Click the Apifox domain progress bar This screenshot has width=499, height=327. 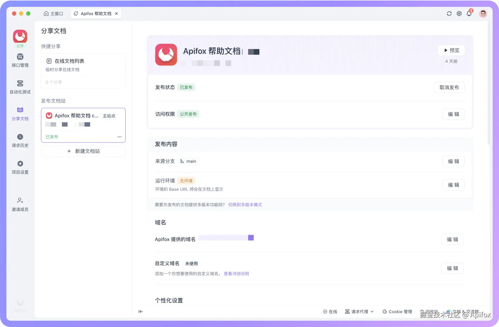[226, 237]
